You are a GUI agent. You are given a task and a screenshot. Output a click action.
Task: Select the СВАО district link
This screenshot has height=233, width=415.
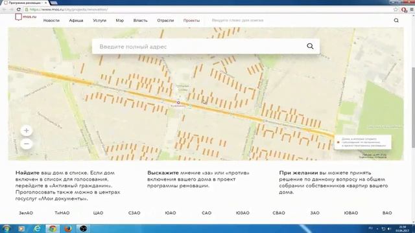coord(279,213)
